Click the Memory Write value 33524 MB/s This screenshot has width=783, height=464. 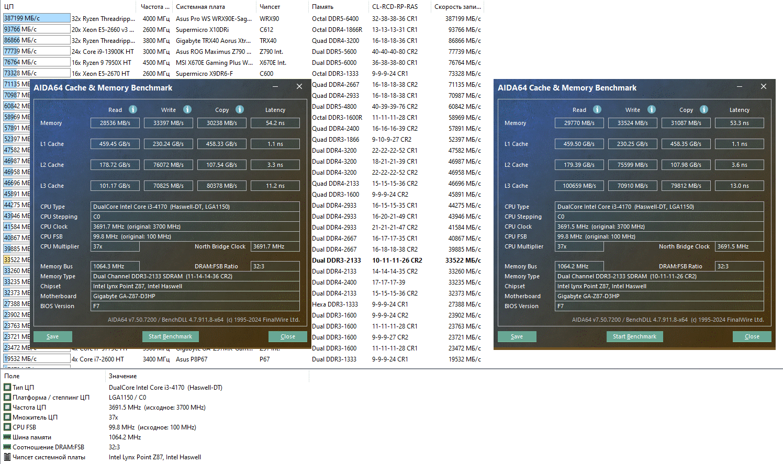point(633,123)
